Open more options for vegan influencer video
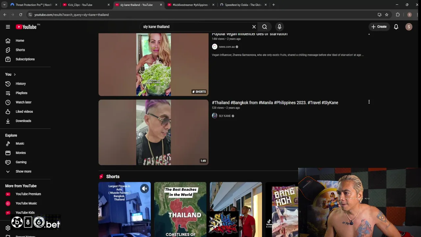This screenshot has width=421, height=237. pyautogui.click(x=369, y=34)
